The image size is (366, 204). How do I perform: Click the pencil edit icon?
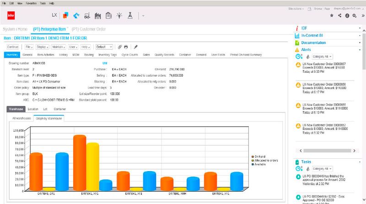tap(135, 47)
